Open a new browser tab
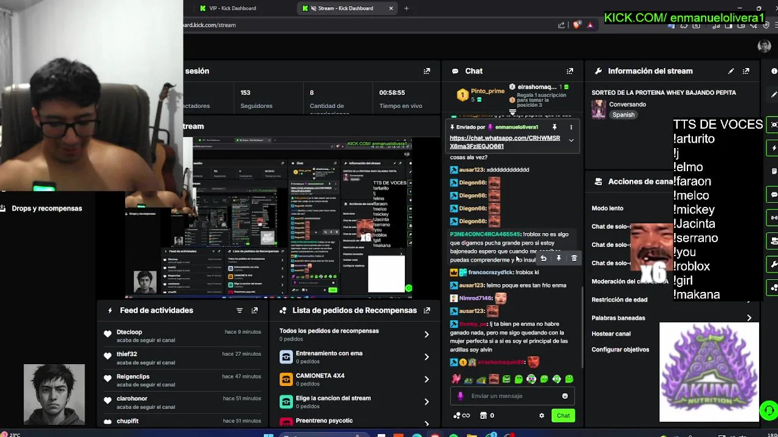 (x=406, y=8)
